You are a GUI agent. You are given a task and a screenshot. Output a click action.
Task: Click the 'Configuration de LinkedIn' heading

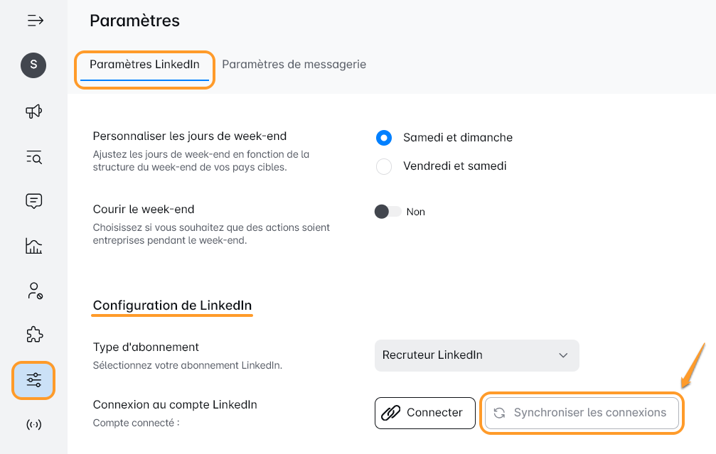[172, 306]
